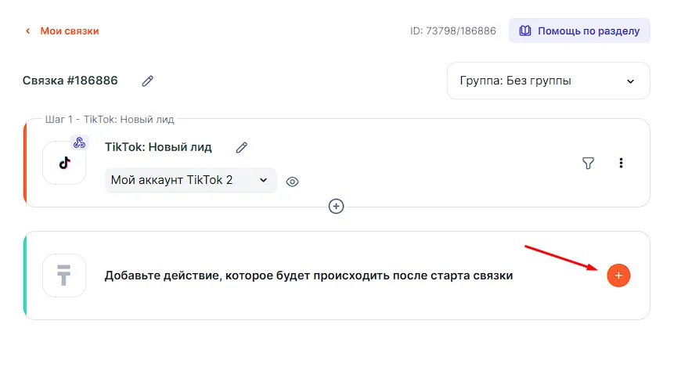Click the webhook badge above the TikTok logo

[80, 142]
